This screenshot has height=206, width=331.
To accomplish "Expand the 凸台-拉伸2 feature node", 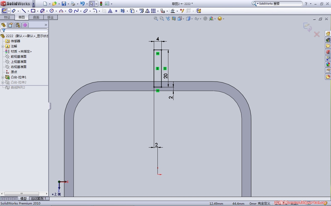I will [3, 82].
